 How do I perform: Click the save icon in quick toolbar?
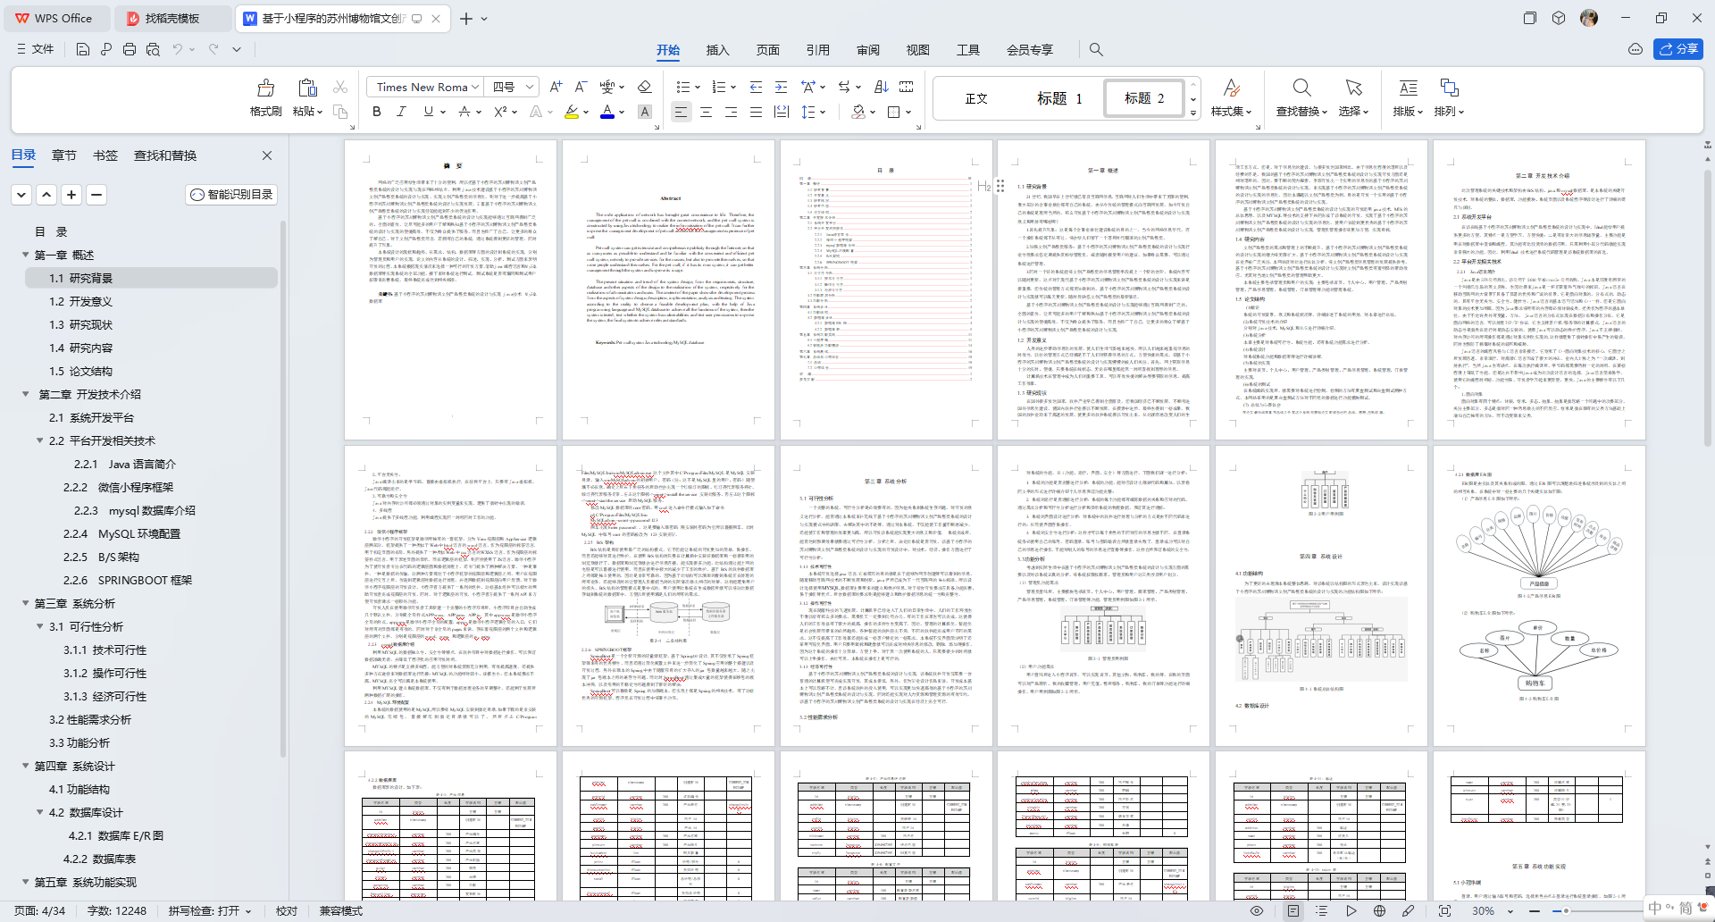tap(82, 49)
